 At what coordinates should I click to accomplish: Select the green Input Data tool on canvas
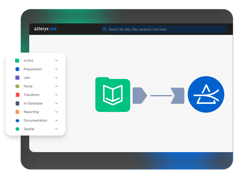pyautogui.click(x=113, y=95)
